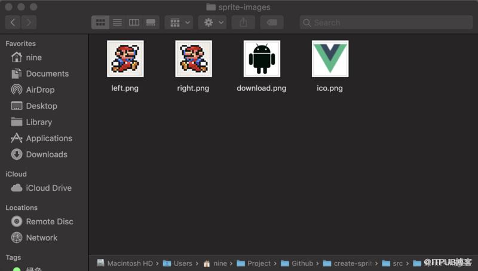478x271 pixels.
Task: Click the Desktop screen icon
Action: click(17, 106)
